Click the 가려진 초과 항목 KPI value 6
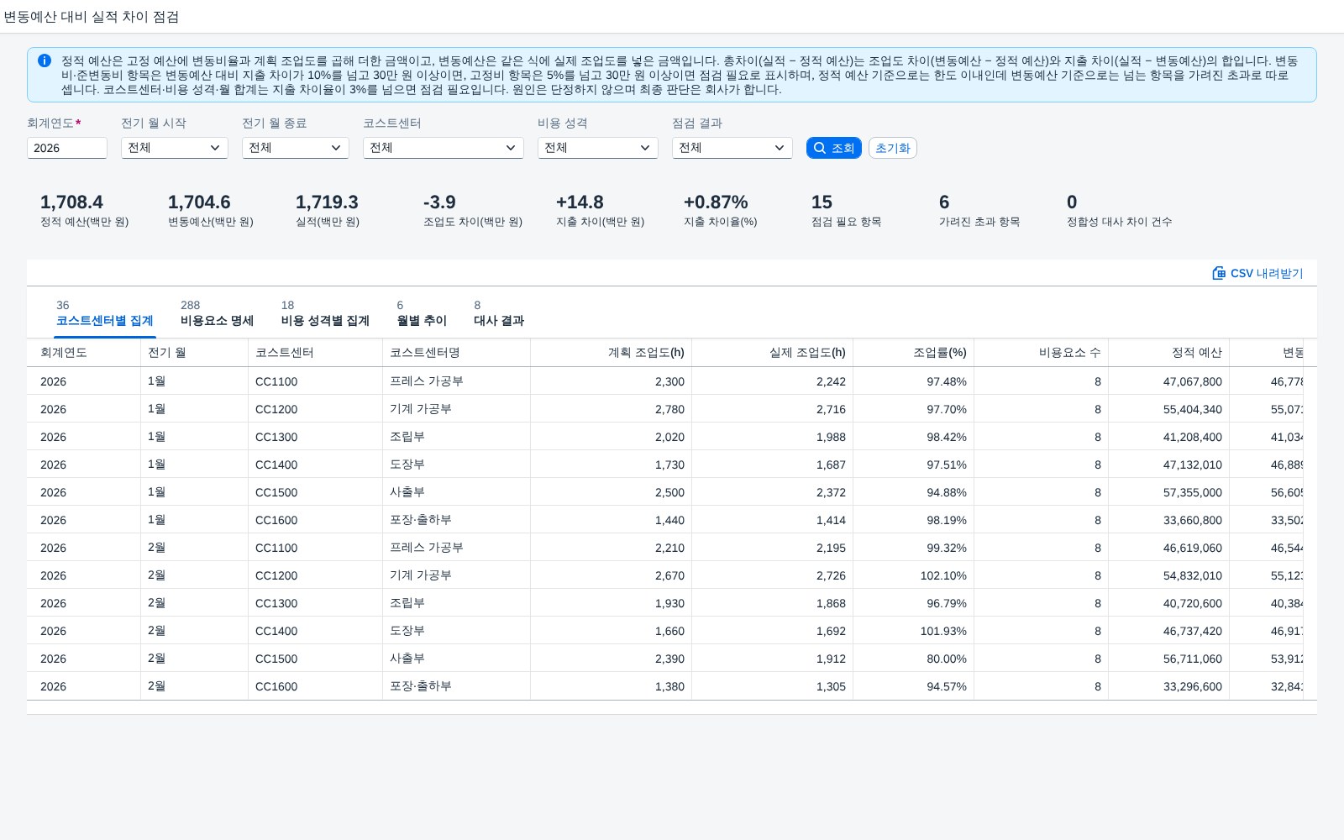The height and width of the screenshot is (840, 1344). 944,202
